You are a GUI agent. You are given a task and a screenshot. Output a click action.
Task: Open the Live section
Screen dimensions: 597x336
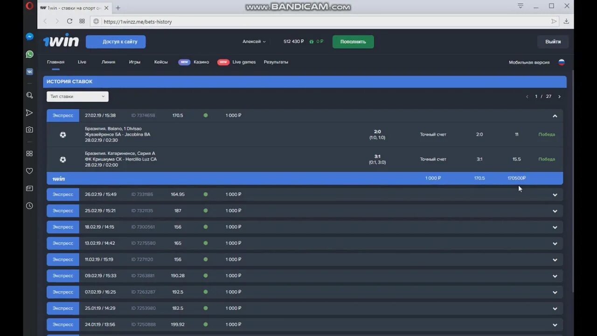pyautogui.click(x=82, y=62)
